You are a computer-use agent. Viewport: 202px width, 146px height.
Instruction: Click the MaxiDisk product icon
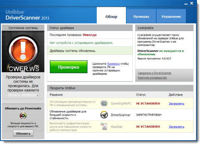[x=104, y=127]
